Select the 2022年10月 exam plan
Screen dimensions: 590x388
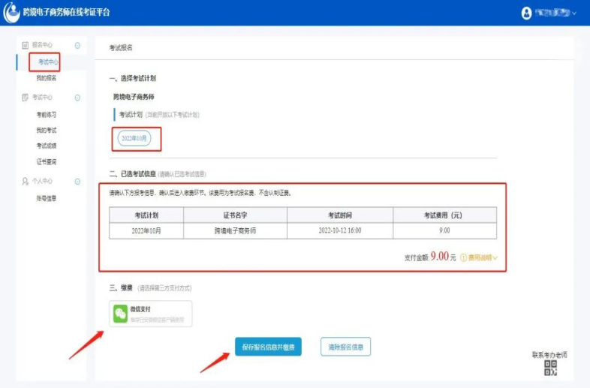click(136, 139)
